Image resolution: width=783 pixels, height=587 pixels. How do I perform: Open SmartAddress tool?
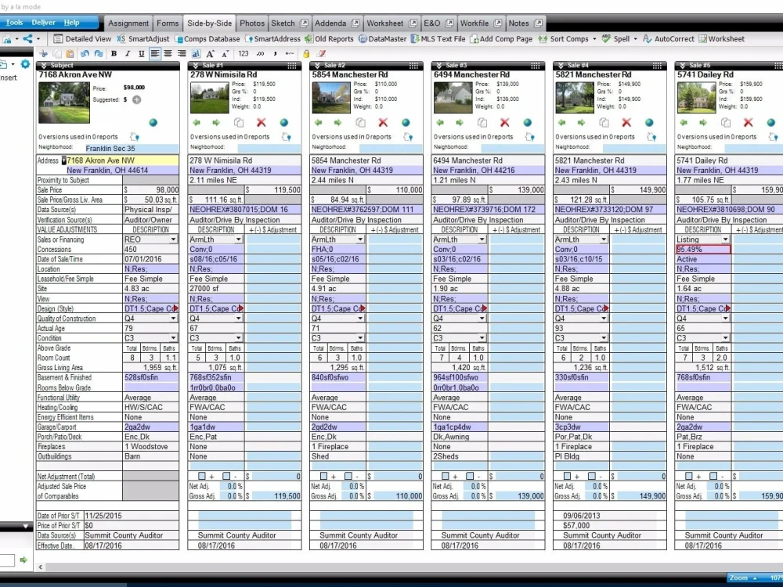pos(272,38)
